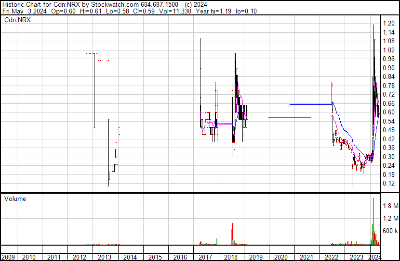Image resolution: width=400 pixels, height=261 pixels.
Task: Click the 0.18 price axis label
Action: click(x=389, y=174)
